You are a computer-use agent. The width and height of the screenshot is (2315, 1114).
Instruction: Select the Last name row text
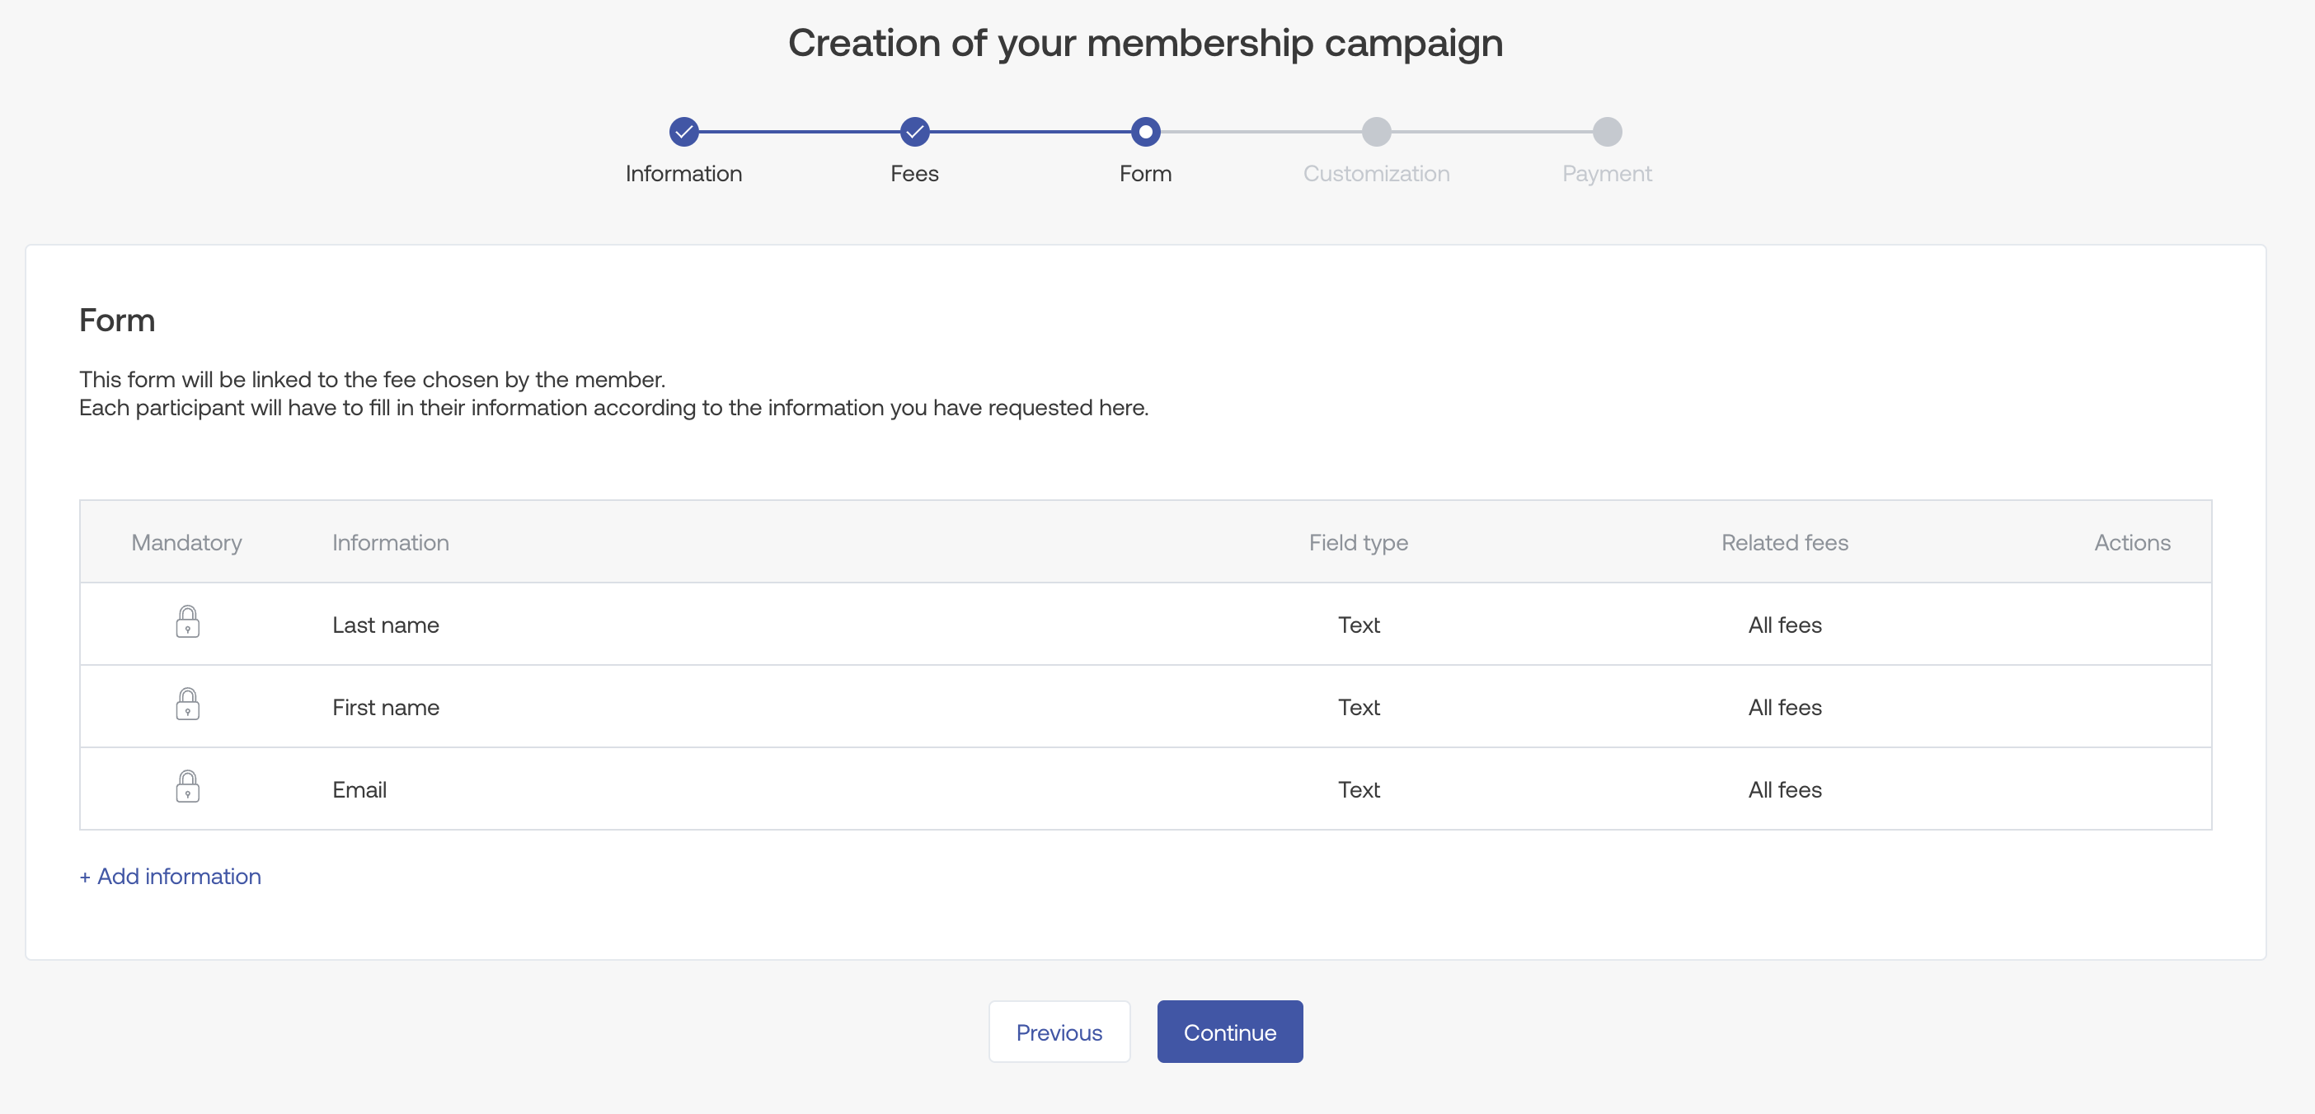point(386,625)
